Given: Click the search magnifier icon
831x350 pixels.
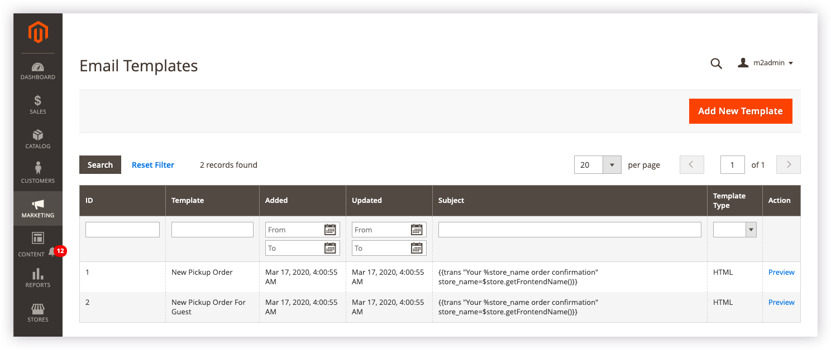Looking at the screenshot, I should [716, 64].
